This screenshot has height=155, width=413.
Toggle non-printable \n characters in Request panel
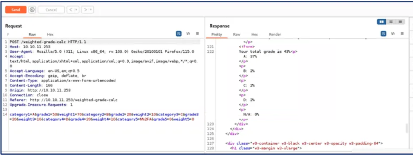(x=188, y=34)
